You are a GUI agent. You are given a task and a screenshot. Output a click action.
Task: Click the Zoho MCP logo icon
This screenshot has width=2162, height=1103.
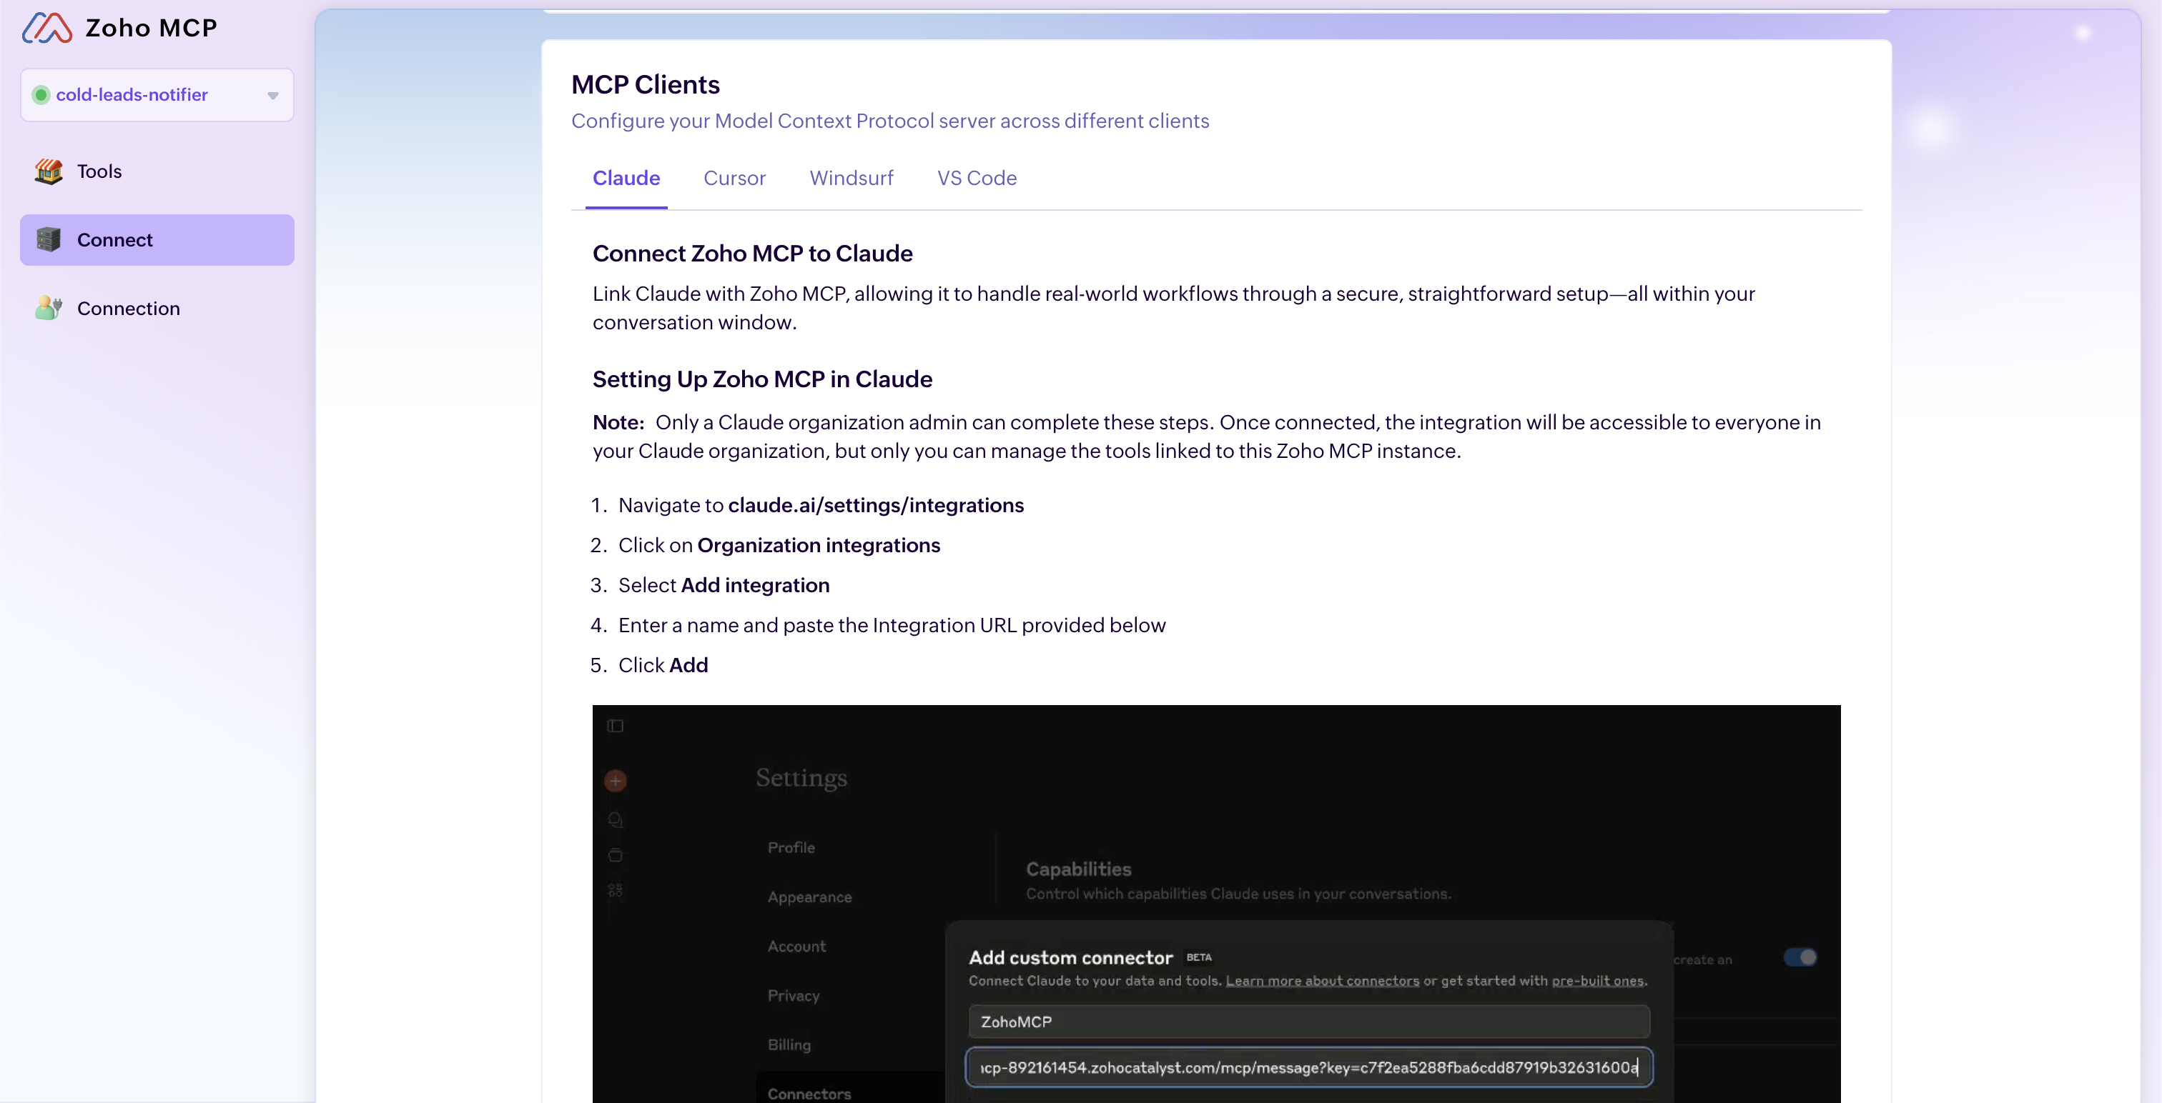(x=47, y=28)
